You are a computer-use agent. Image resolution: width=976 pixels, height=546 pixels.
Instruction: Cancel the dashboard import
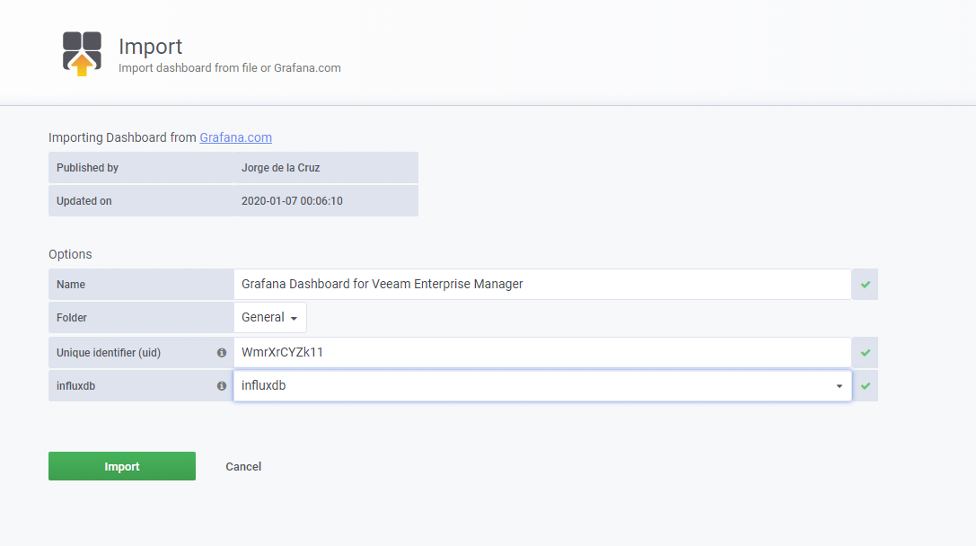[x=243, y=466]
